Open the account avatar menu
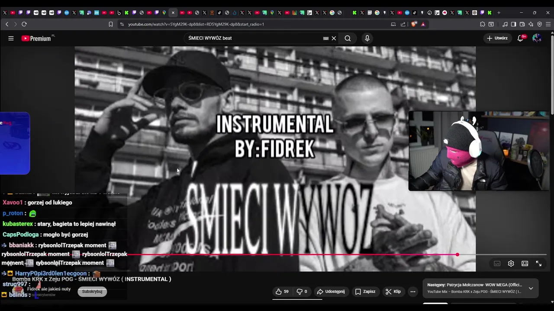554x311 pixels. click(537, 38)
